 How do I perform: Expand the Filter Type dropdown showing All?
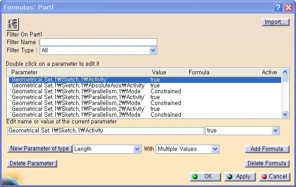pos(98,50)
